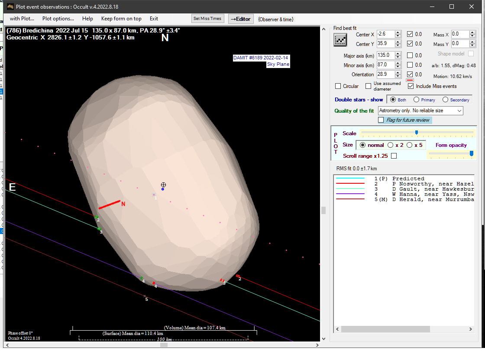Click the Occult app icon in title bar
Viewport: 485px width, 351px height.
point(10,6)
